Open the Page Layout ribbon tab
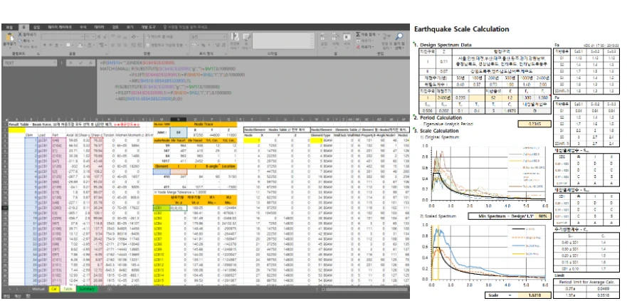The width and height of the screenshot is (627, 301). 60,27
